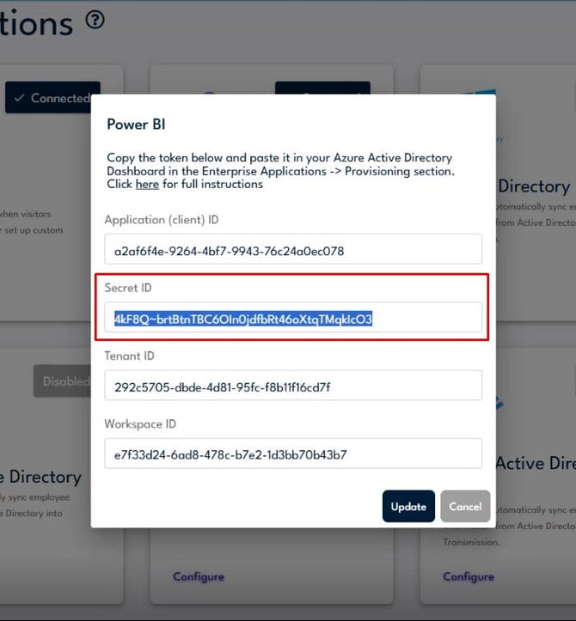Dismiss dialog with the Cancel button
The image size is (576, 621).
pos(465,506)
